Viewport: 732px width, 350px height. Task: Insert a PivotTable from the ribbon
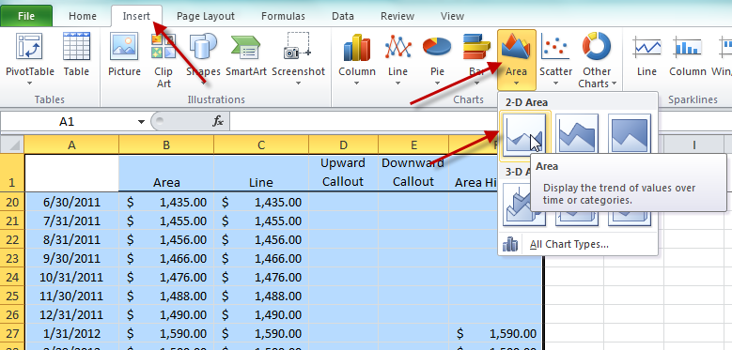pos(29,58)
